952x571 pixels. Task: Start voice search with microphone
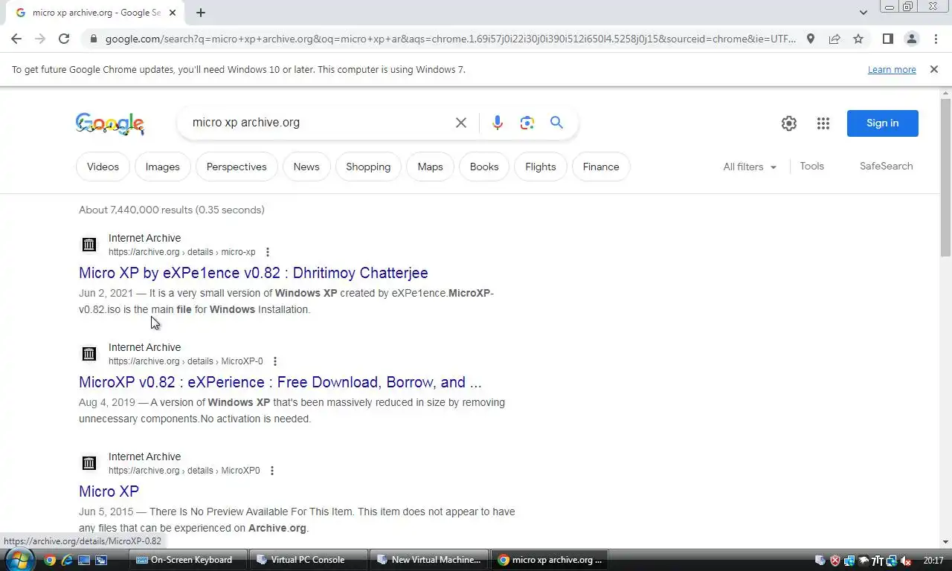click(498, 123)
